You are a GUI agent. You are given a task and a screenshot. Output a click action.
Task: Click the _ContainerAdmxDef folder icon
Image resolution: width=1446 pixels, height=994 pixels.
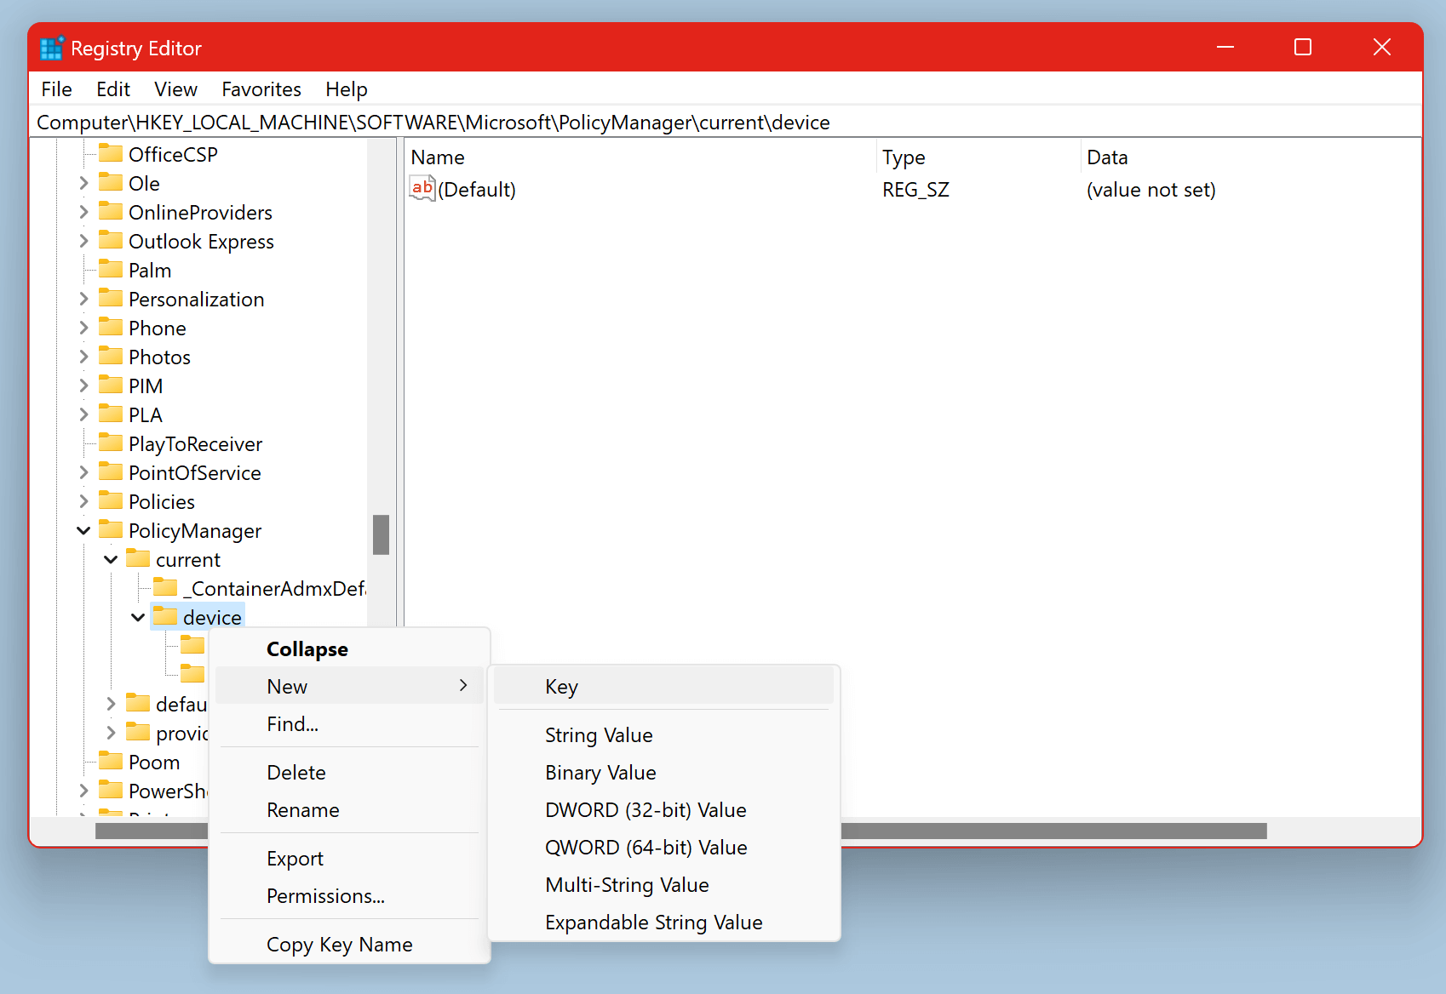[x=165, y=588]
